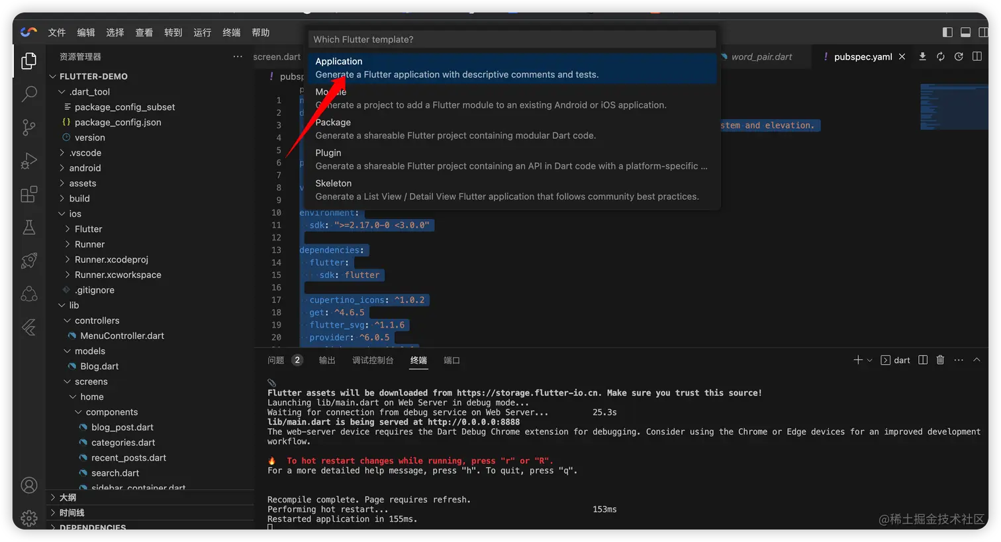This screenshot has height=542, width=1001.
Task: Open the Accounts icon in activity bar
Action: coord(28,485)
